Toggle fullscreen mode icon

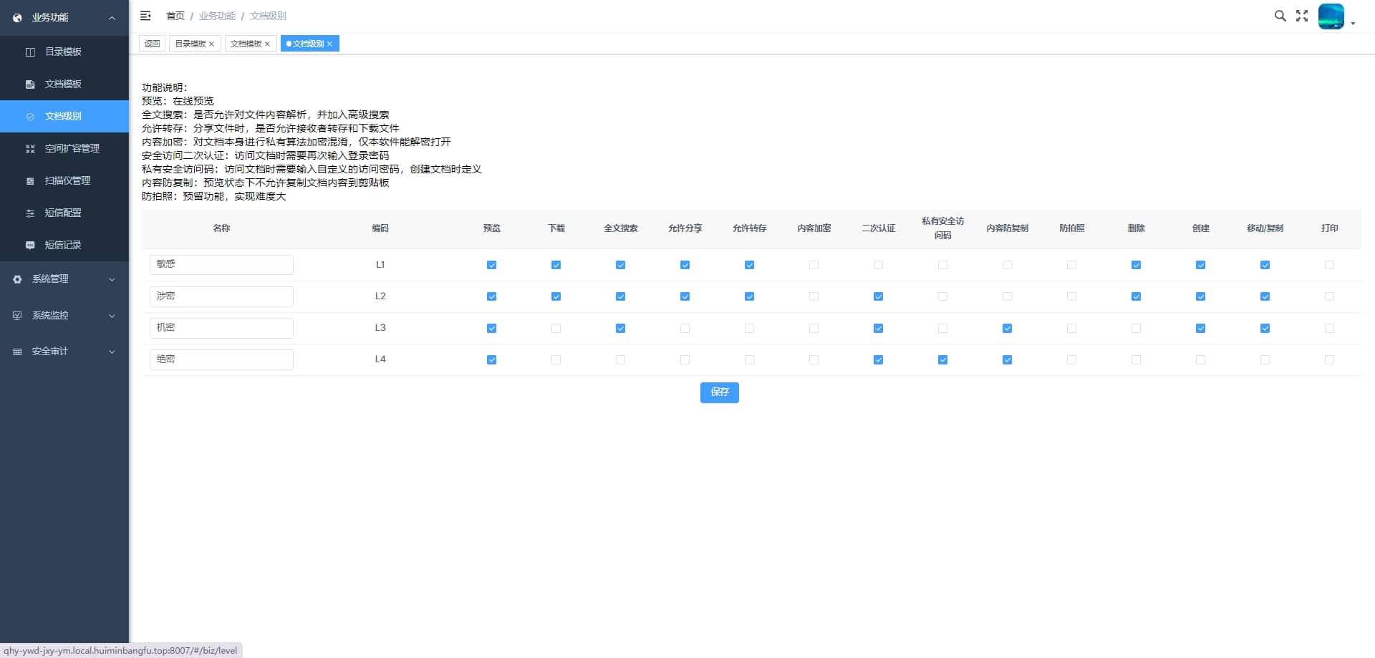(x=1302, y=16)
